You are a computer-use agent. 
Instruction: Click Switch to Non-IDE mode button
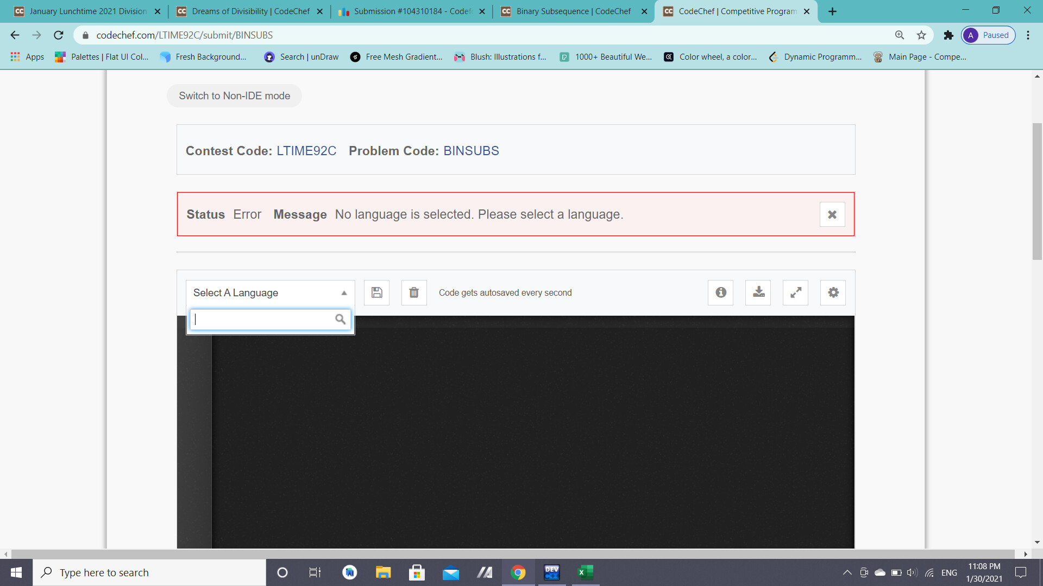(x=234, y=96)
